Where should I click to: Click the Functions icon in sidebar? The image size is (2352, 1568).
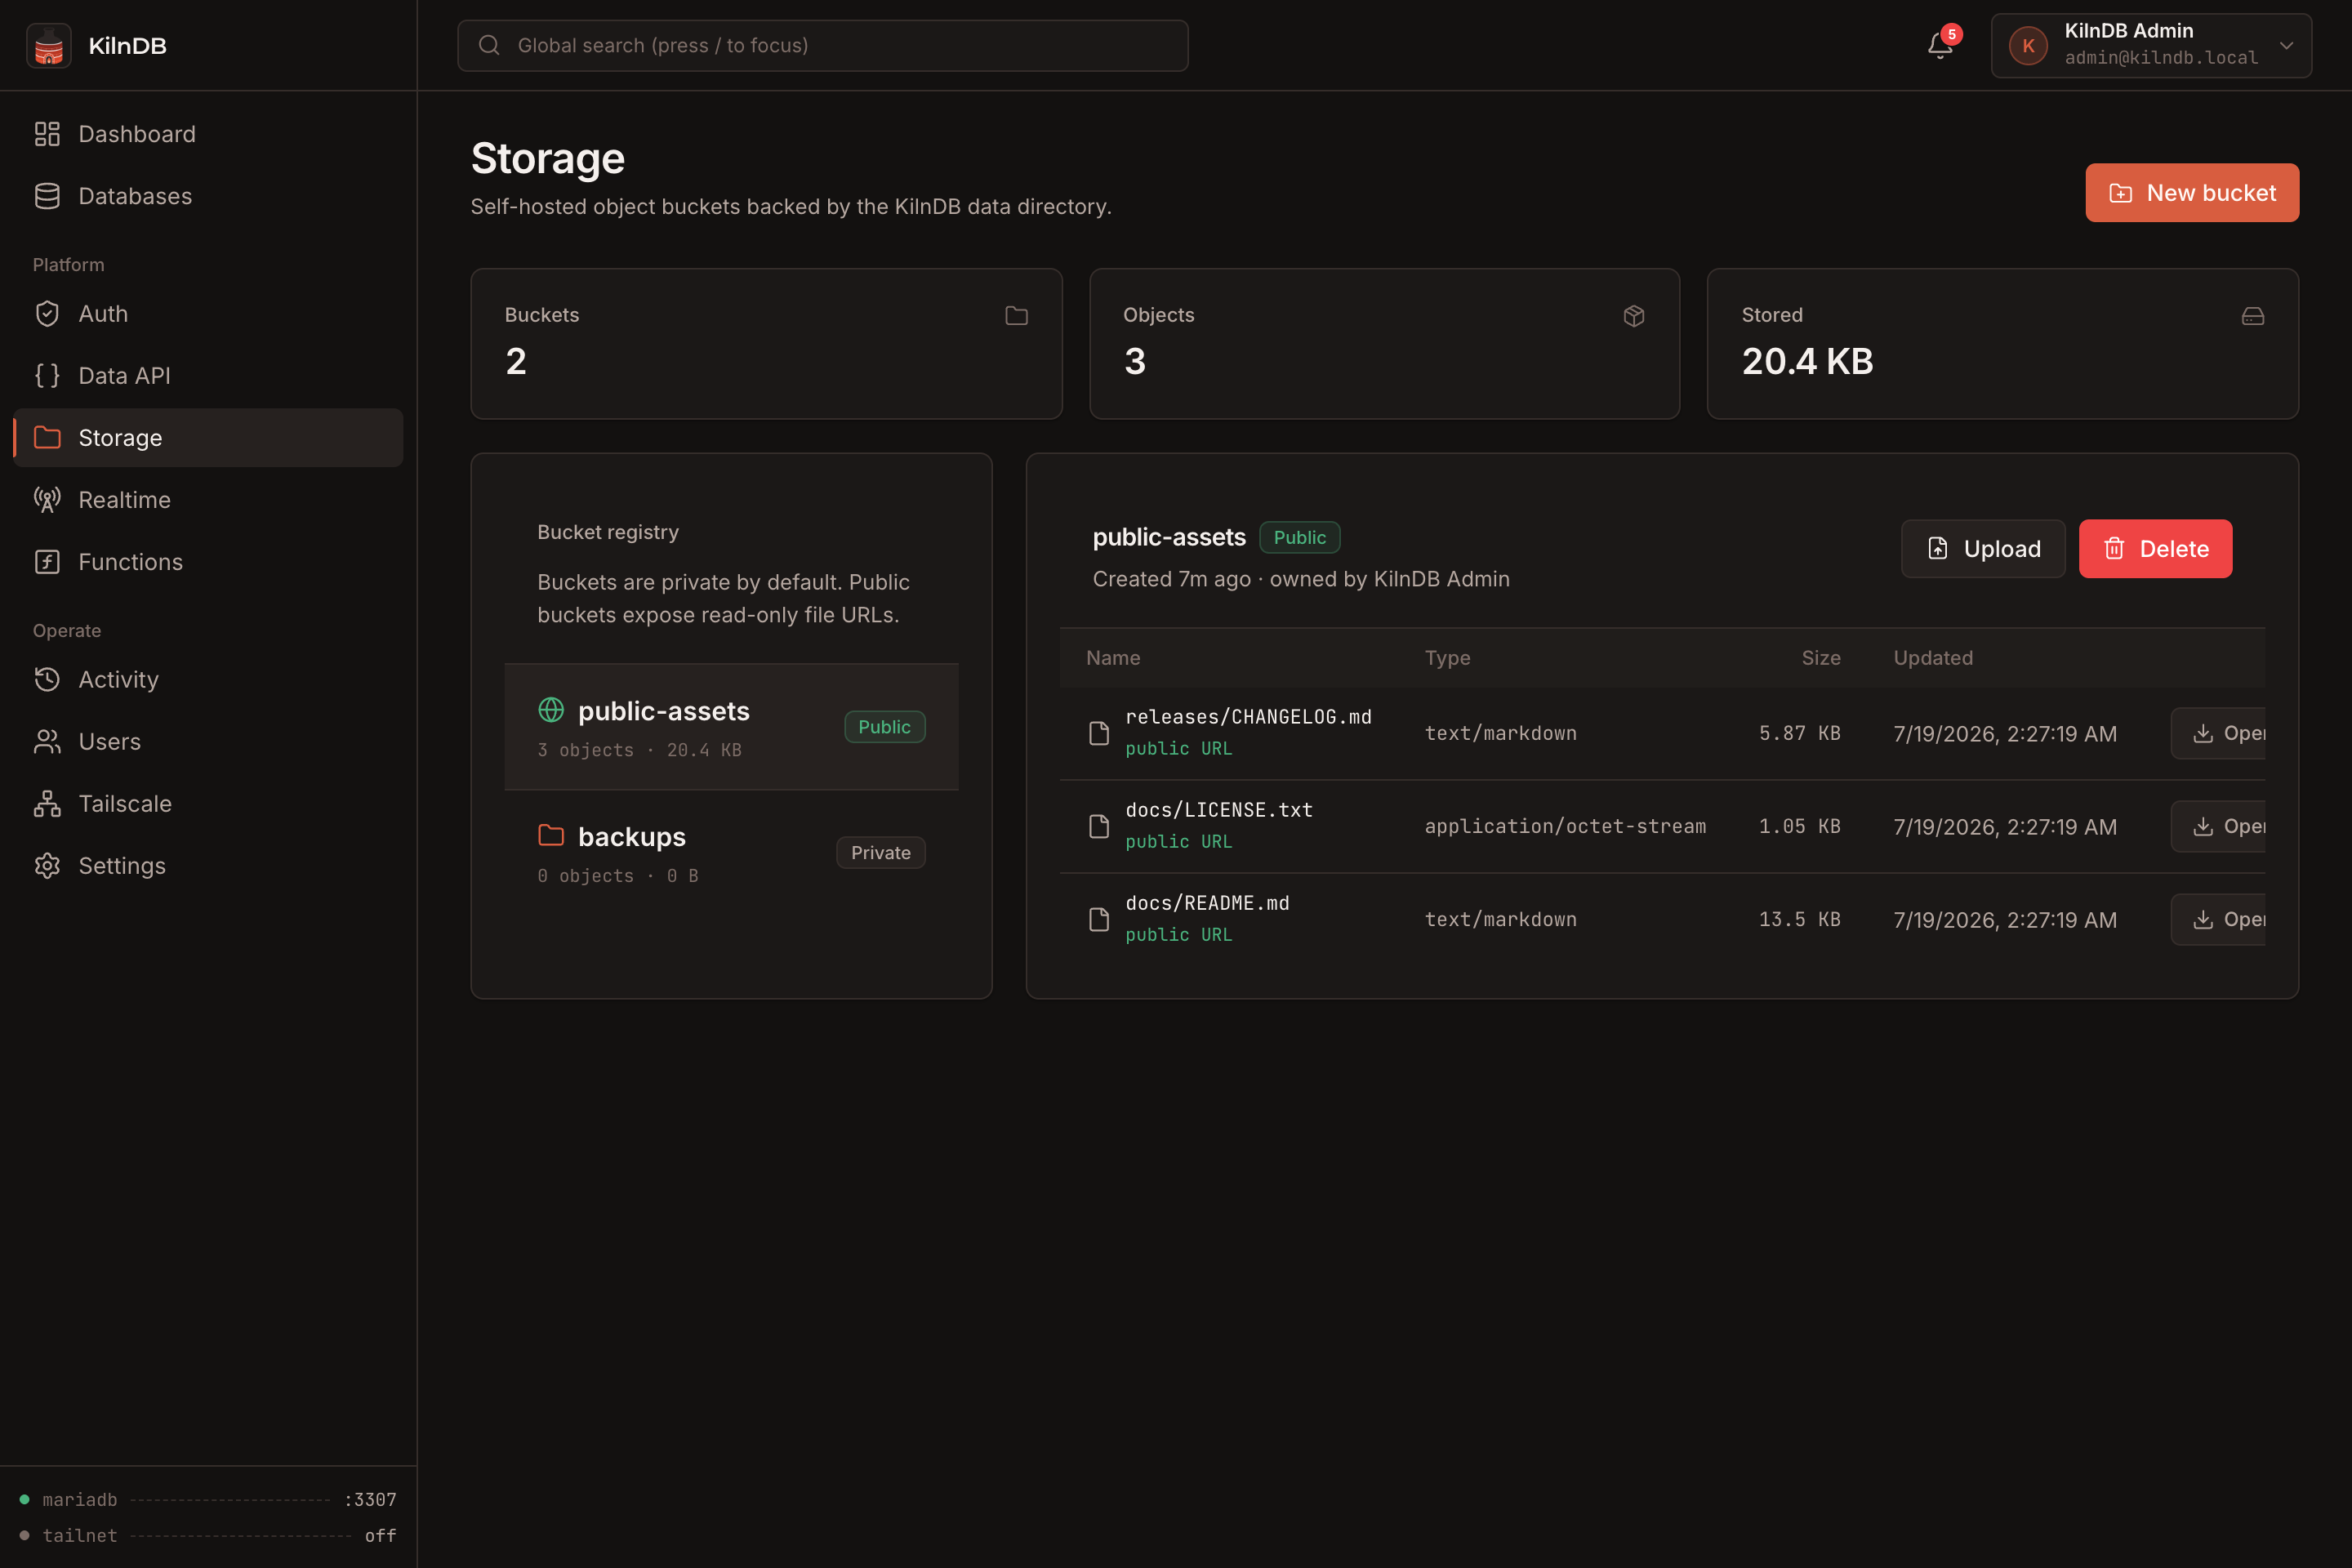pyautogui.click(x=47, y=562)
